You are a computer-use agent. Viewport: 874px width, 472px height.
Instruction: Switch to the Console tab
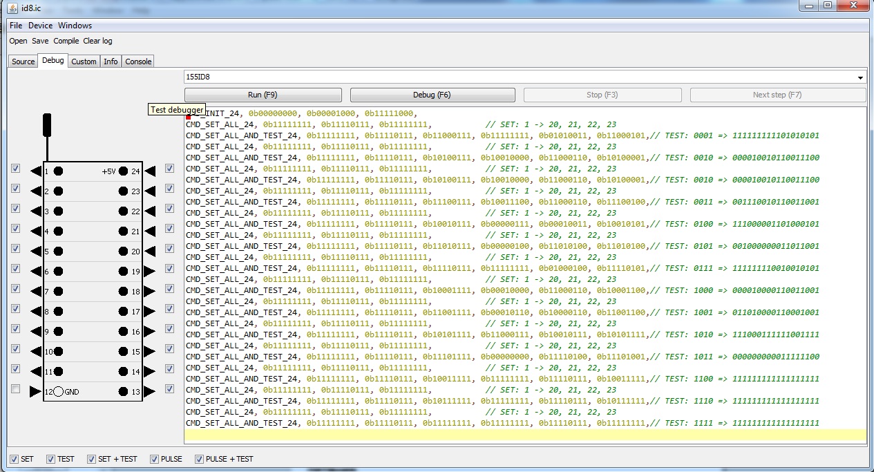[138, 62]
